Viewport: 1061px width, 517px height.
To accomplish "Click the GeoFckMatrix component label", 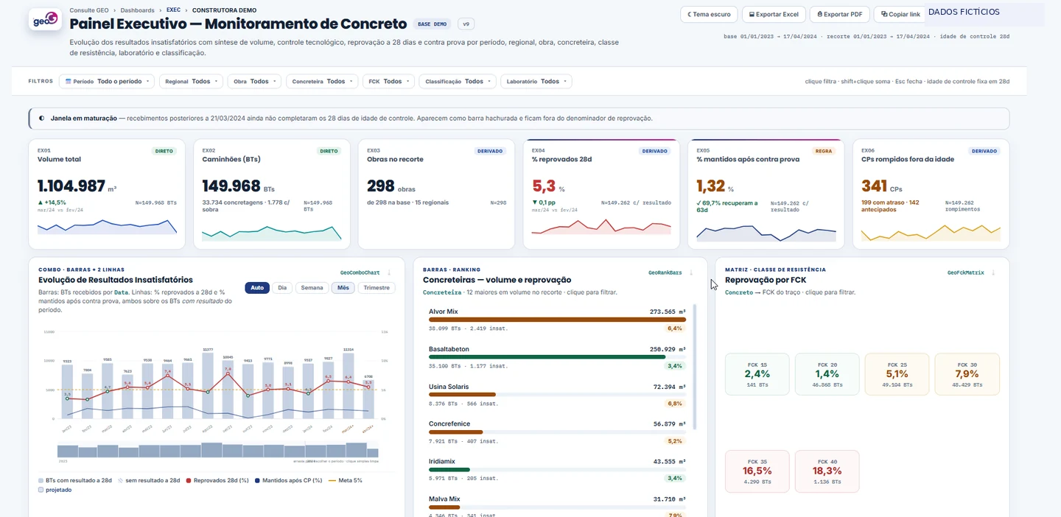I will [965, 272].
